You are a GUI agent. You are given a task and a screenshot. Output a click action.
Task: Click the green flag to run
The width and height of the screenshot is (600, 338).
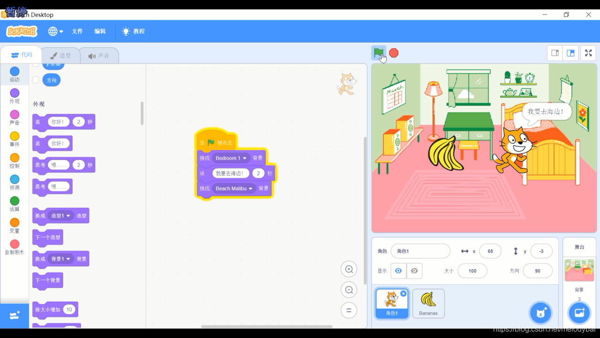378,53
